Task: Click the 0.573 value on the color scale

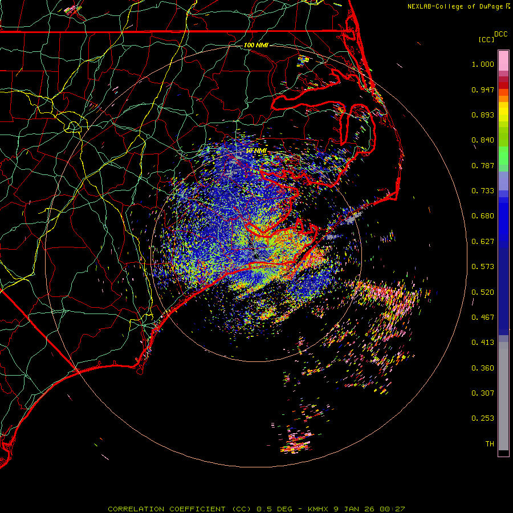Action: pos(483,267)
